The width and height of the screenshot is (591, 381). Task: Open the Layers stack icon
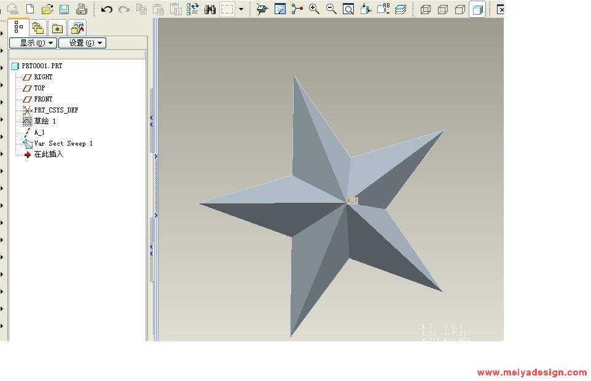coord(401,9)
